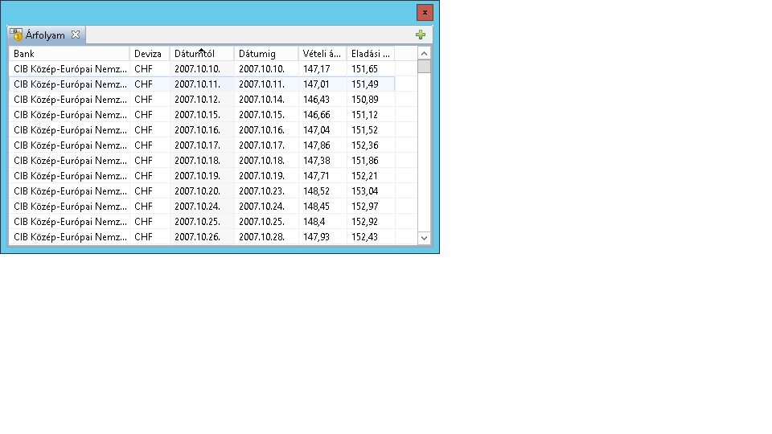Click the coin icon on Árfolyam tab
772x434 pixels.
pyautogui.click(x=16, y=35)
